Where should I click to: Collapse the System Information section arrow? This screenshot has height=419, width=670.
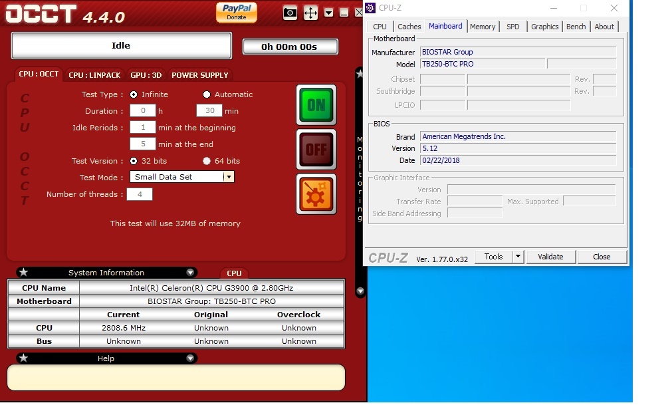(190, 273)
